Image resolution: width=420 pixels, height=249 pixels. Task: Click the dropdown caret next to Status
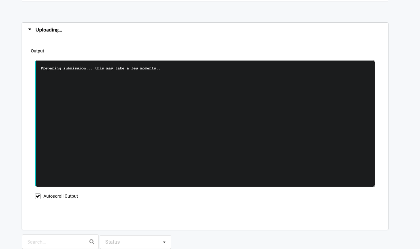coord(164,242)
